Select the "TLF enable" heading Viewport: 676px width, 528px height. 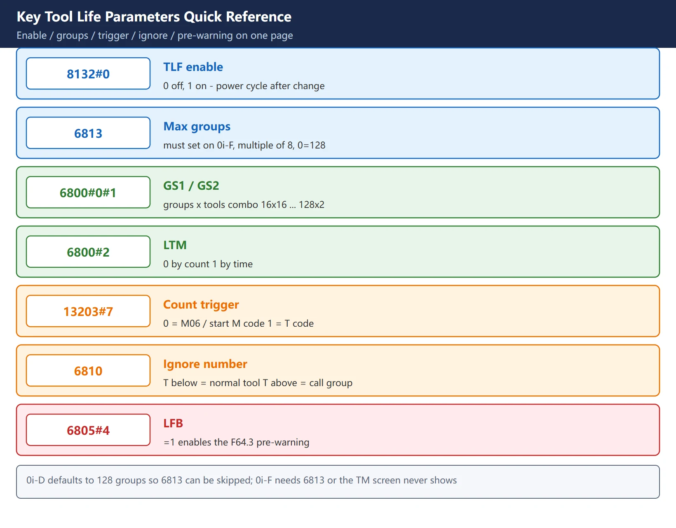[x=193, y=67]
